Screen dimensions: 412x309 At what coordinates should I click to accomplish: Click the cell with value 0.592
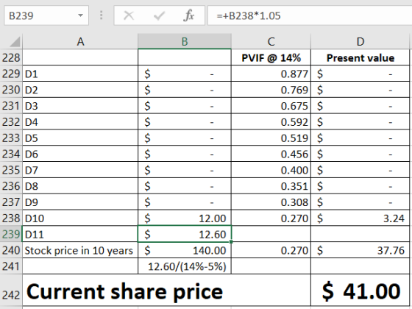271,121
